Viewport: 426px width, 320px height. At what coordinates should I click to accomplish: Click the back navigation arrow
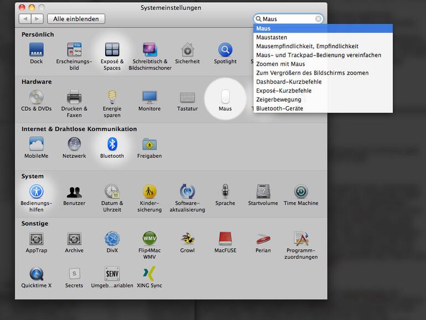click(25, 19)
